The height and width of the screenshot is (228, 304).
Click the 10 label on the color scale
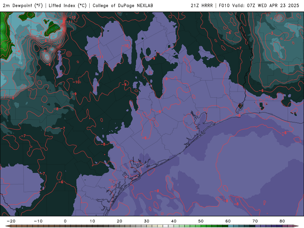click(92, 221)
